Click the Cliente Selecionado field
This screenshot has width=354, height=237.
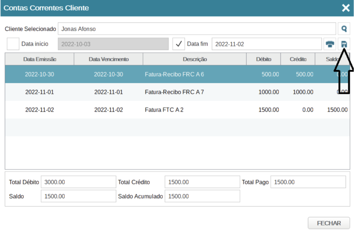click(197, 29)
